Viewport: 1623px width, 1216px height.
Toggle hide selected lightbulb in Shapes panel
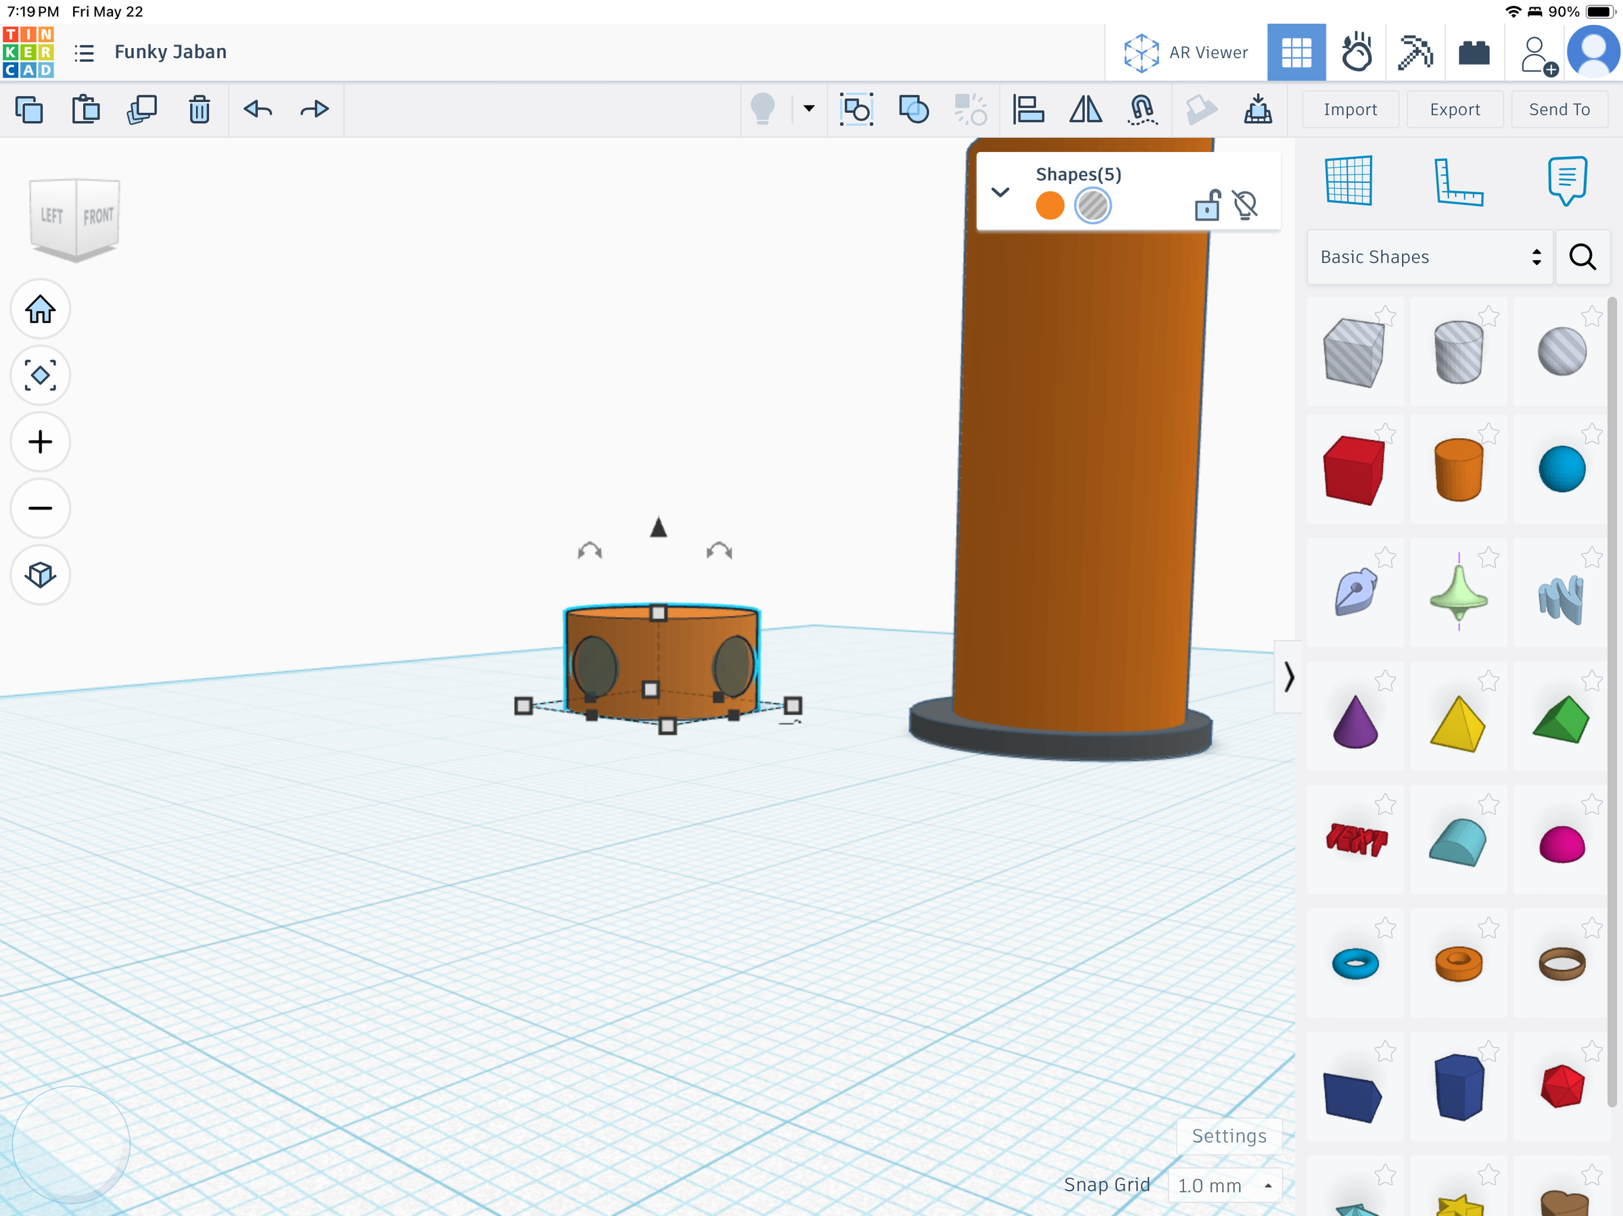pyautogui.click(x=1245, y=205)
